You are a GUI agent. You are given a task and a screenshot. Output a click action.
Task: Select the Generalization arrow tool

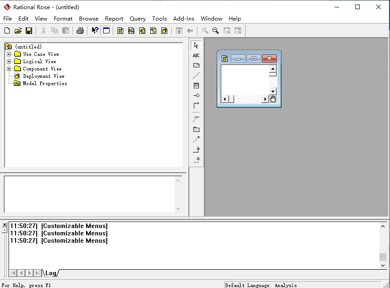click(x=196, y=149)
